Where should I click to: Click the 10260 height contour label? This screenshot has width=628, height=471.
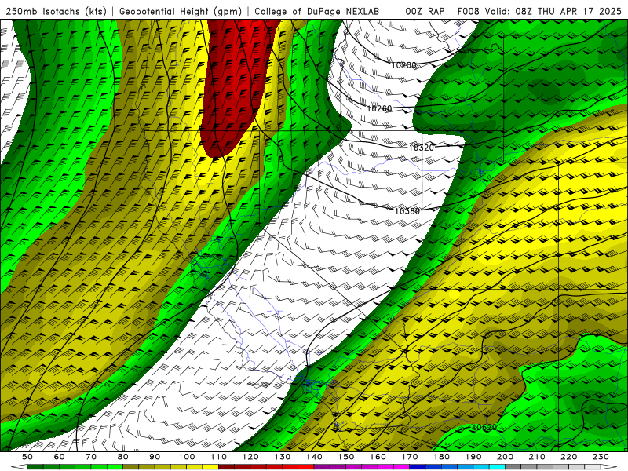380,108
